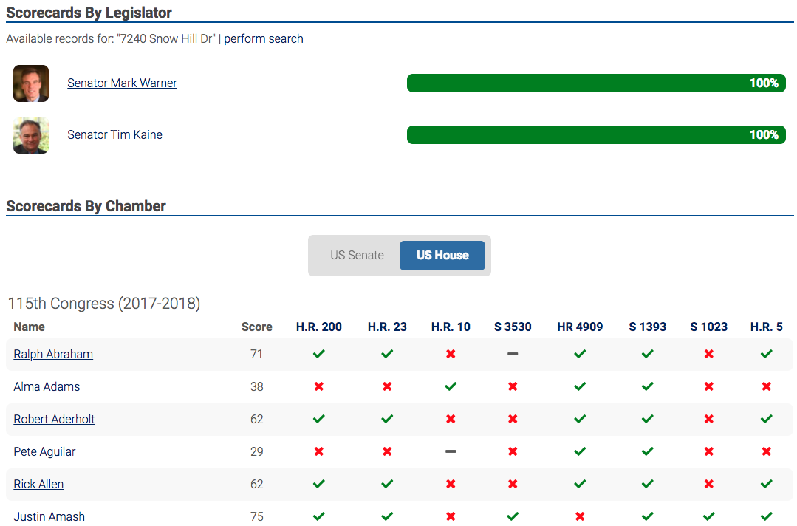Click the Alma Adams name link
The image size is (797, 526).
(47, 386)
